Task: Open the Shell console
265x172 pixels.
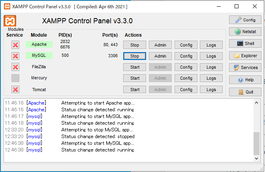Action: 245,44
